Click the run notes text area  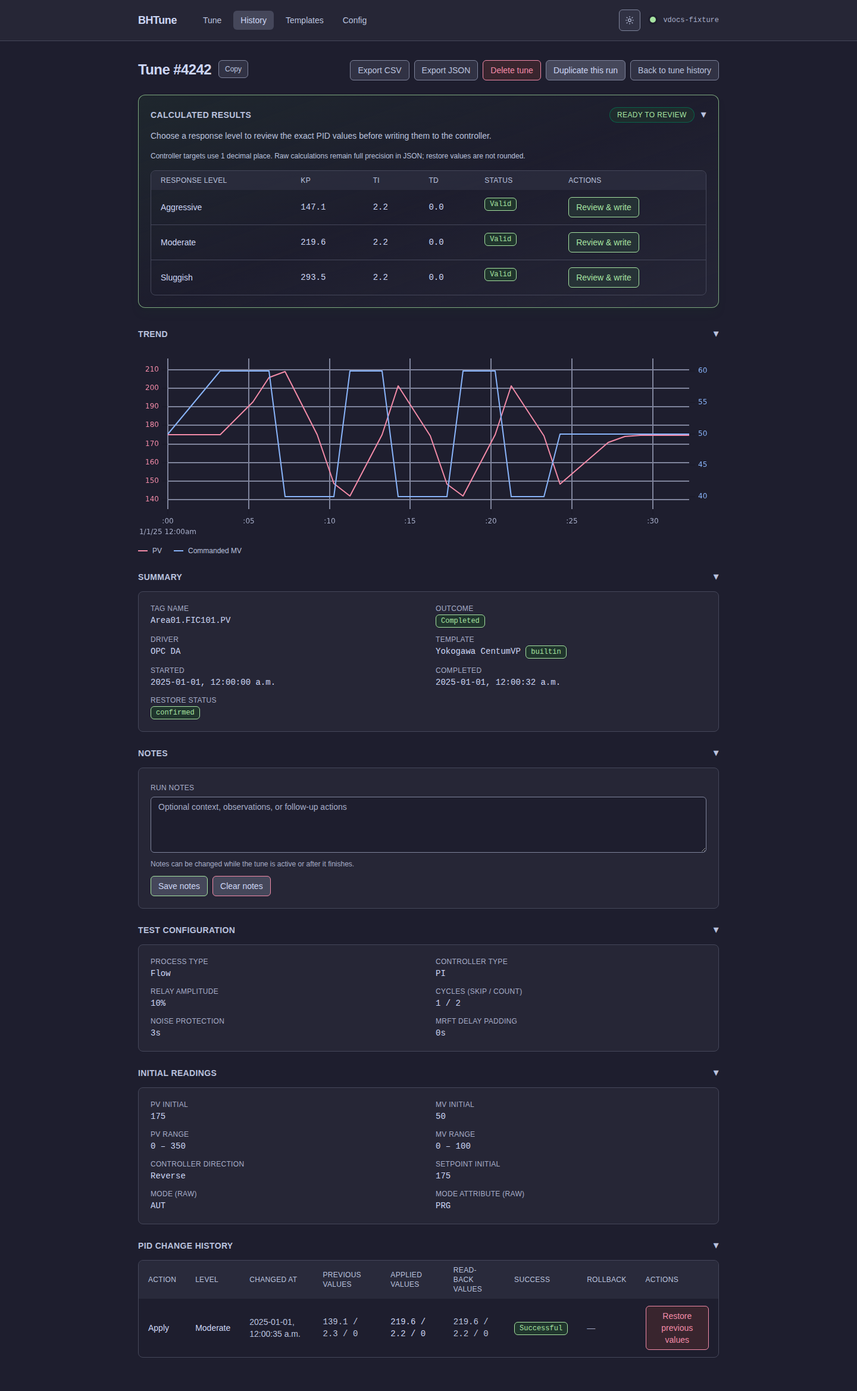point(428,825)
